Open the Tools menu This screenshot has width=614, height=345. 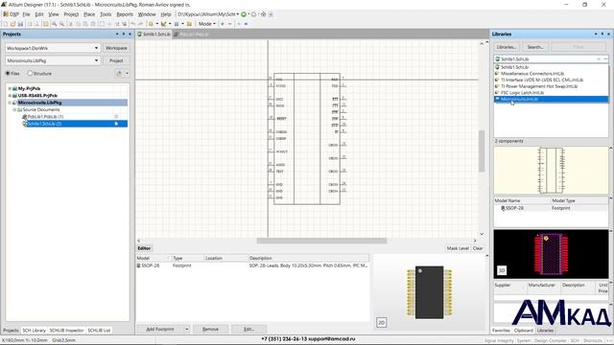tap(106, 14)
